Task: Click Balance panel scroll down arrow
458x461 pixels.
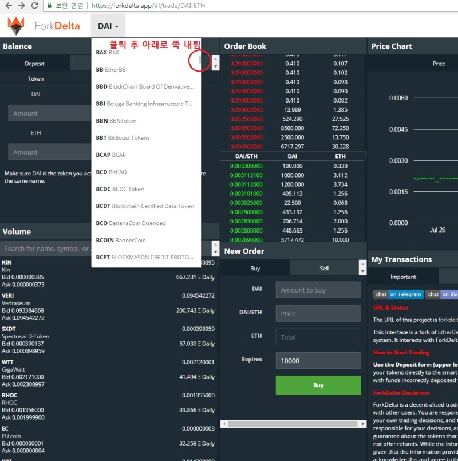Action: coord(215,66)
